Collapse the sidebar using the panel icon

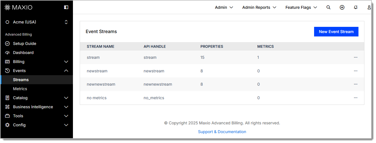click(66, 7)
